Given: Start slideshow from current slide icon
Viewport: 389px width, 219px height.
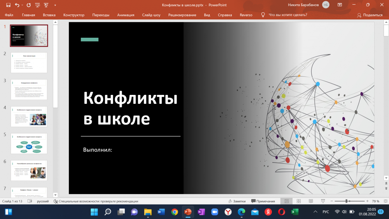Looking at the screenshot, I should pos(46,5).
